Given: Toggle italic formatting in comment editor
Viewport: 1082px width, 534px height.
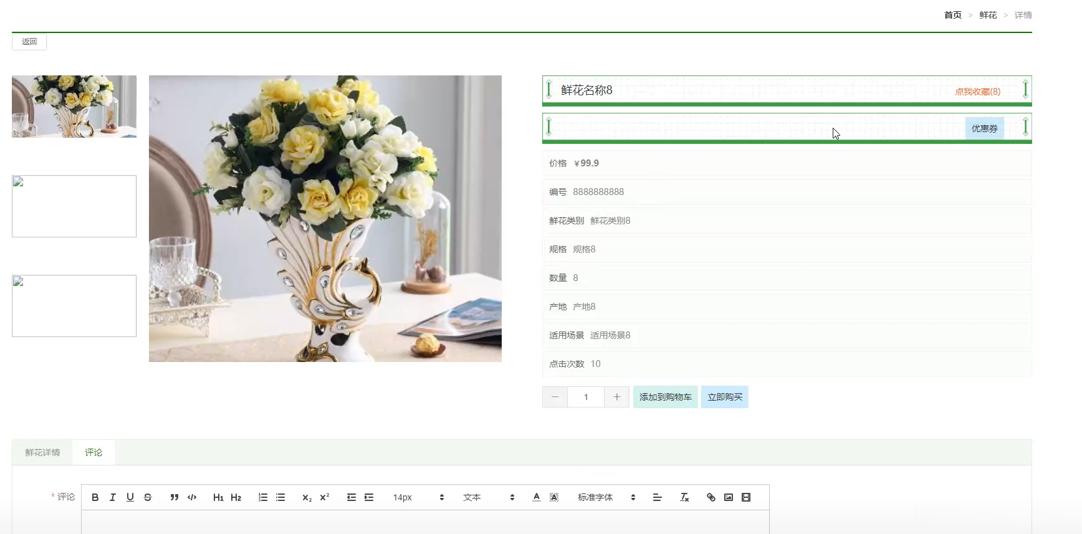Looking at the screenshot, I should coord(112,497).
